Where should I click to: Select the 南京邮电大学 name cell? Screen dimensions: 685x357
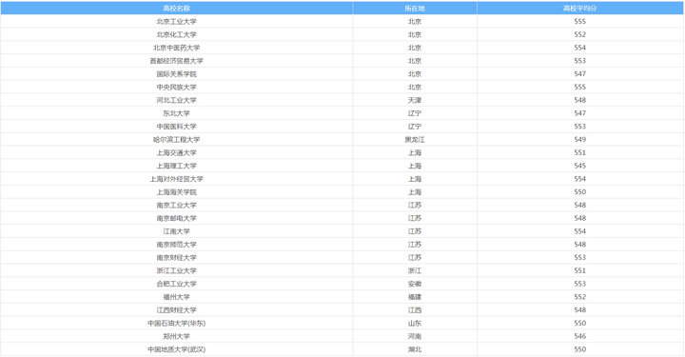click(177, 218)
